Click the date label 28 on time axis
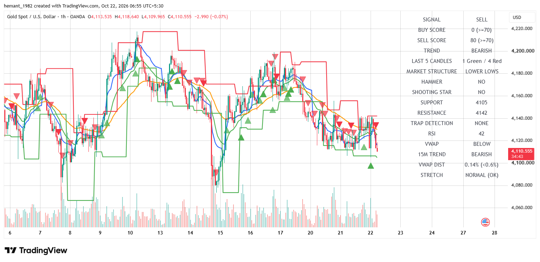This screenshot has height=262, width=540. coord(495,233)
